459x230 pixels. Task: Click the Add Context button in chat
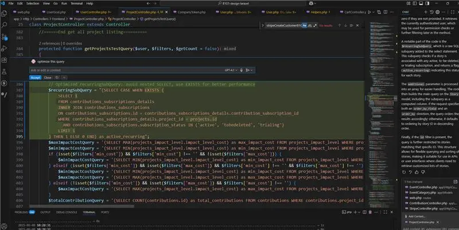point(417,217)
